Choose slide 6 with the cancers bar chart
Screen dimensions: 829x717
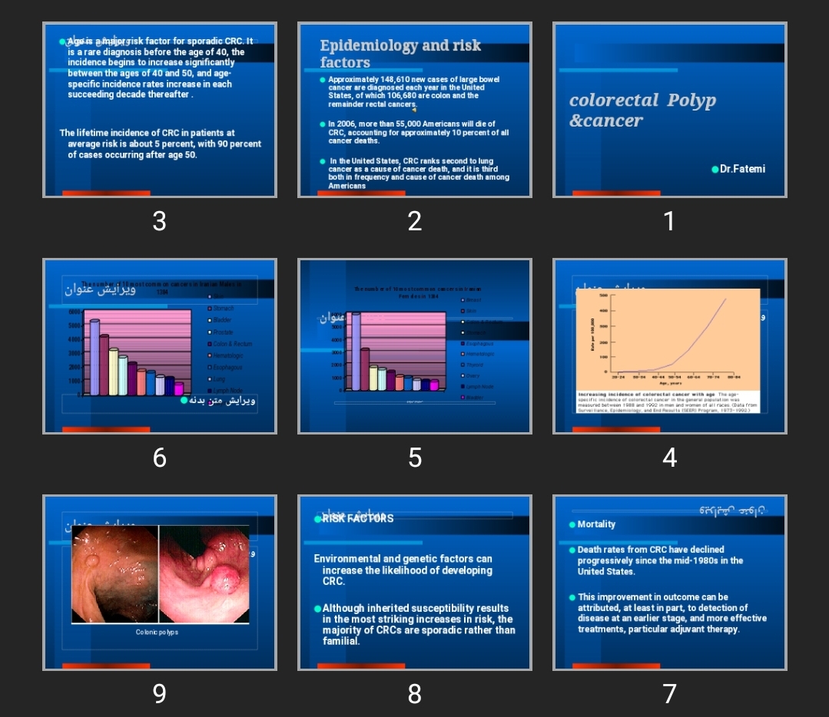159,346
